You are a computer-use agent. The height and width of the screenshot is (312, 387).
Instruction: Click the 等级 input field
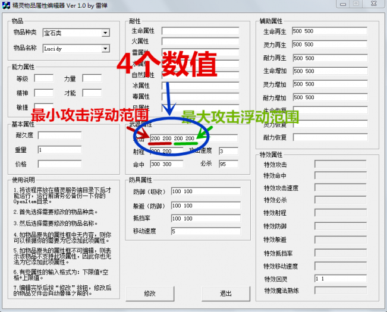tap(43, 78)
